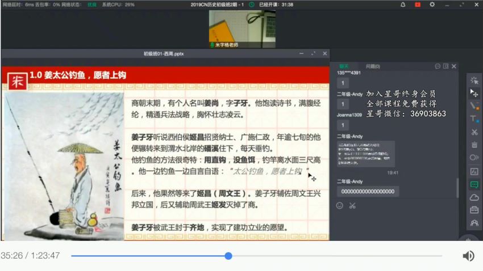Viewport: 483px width, 271px height.
Task: Open the cloud files icon
Action: tap(474, 197)
